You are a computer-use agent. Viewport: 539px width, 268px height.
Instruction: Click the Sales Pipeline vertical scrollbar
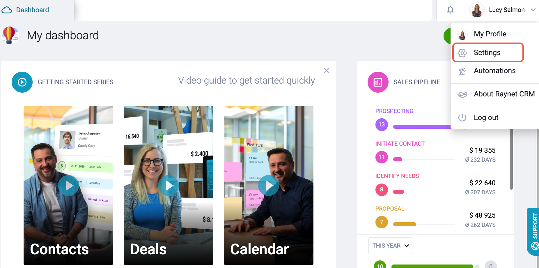click(511, 159)
